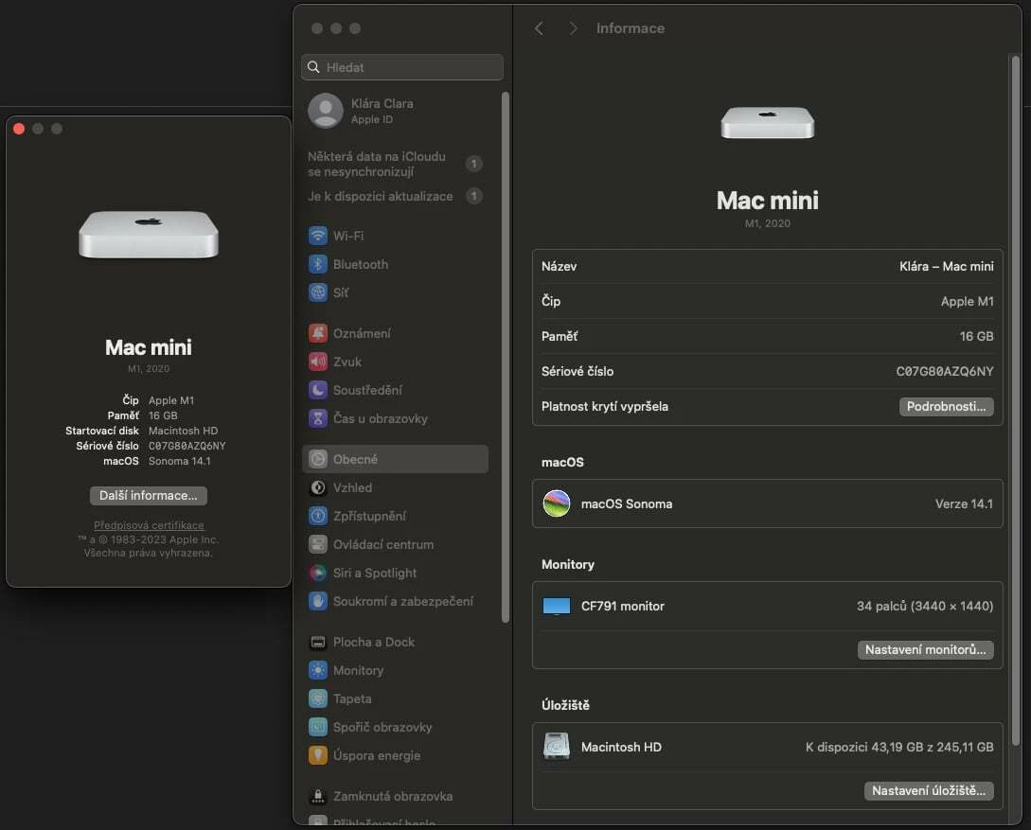Click the Informace title in toolbar
Viewport: 1031px width, 830px height.
(630, 28)
